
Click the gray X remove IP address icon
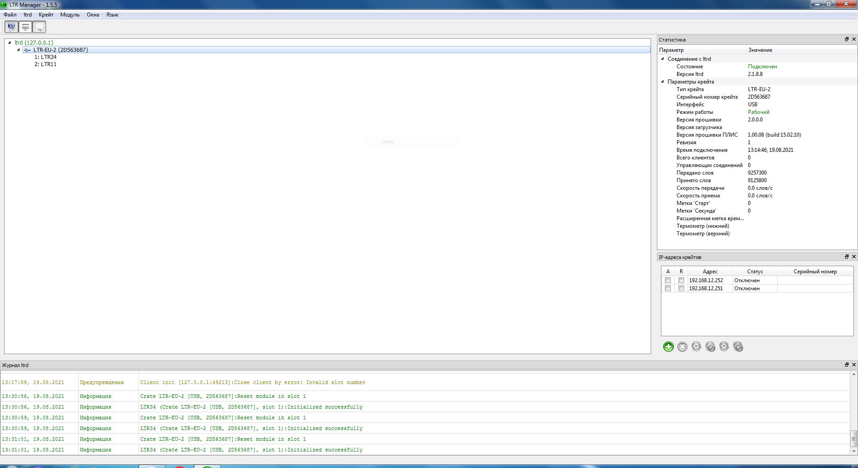tap(682, 347)
